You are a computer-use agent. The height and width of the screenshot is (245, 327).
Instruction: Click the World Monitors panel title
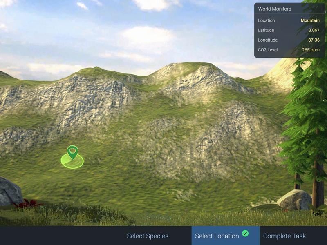(274, 9)
